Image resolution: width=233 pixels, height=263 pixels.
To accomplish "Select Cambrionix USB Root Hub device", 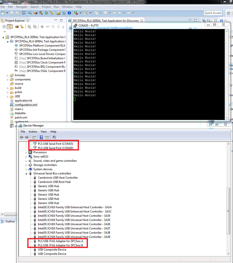I will pos(54,182).
